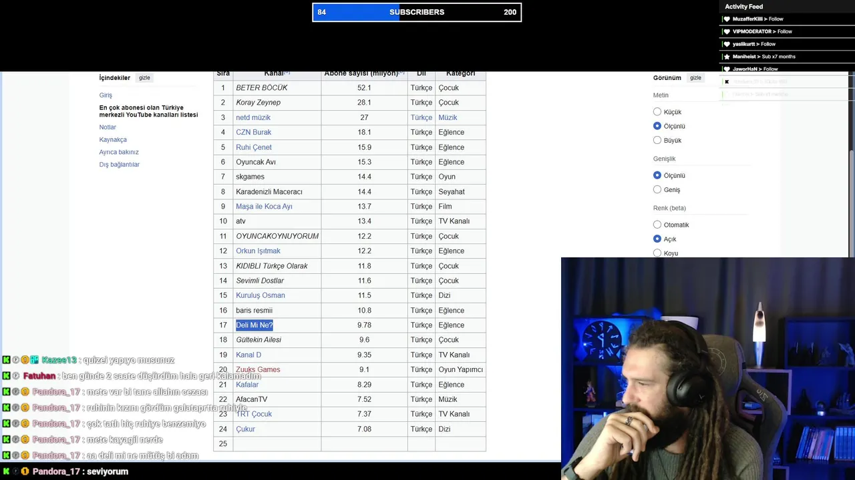Go to Dış bağlantılar section
The height and width of the screenshot is (480, 855).
click(x=120, y=165)
